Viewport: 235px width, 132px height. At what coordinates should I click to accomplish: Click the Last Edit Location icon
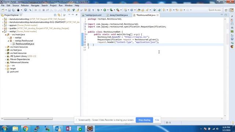tap(177, 10)
